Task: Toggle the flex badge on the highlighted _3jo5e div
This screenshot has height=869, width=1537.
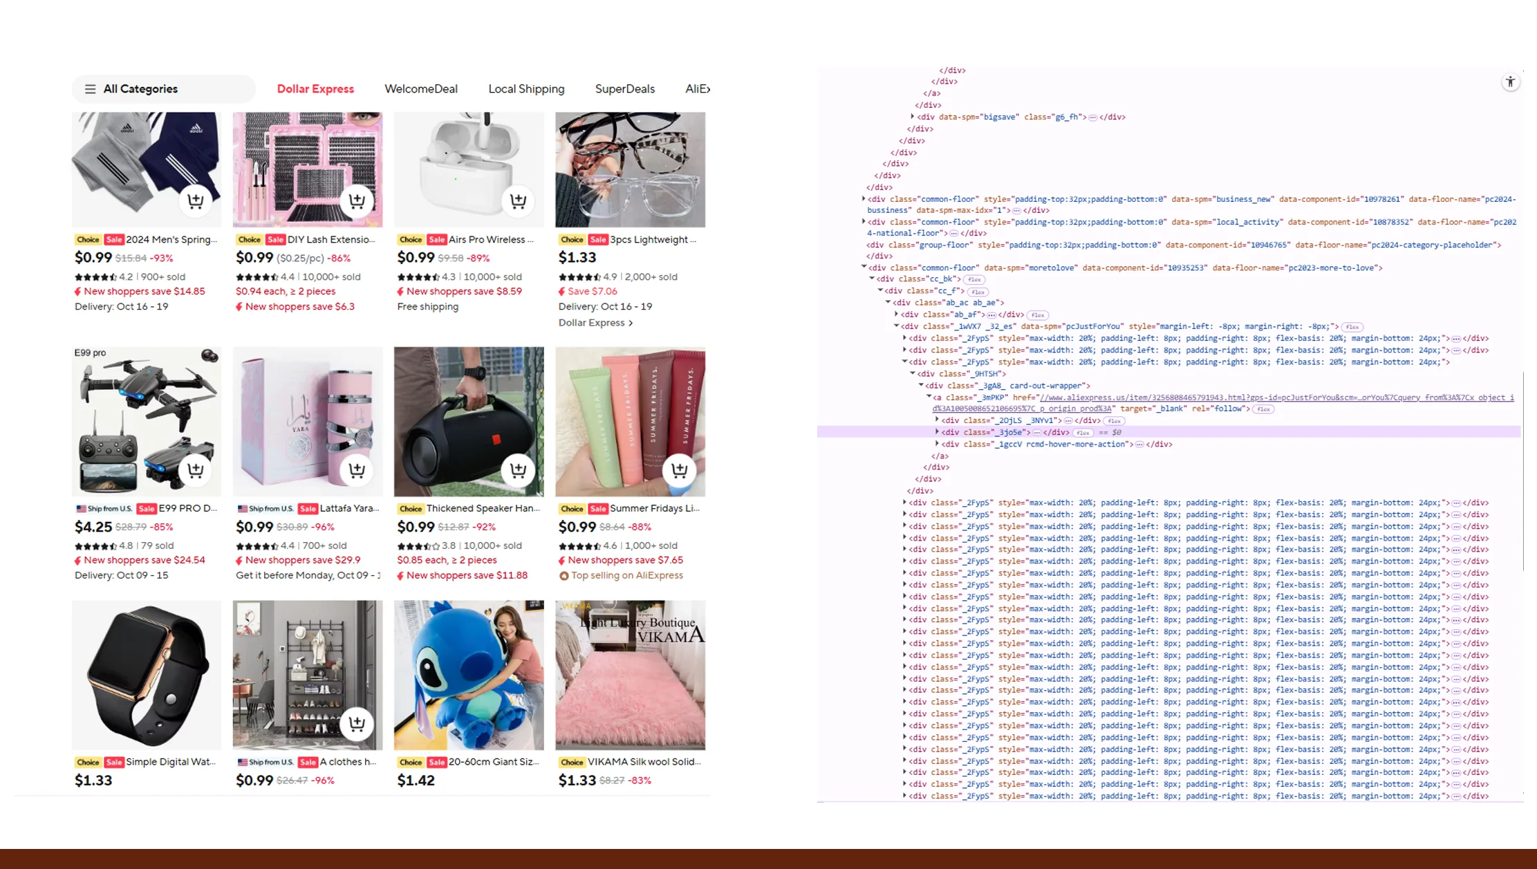Action: pos(1083,432)
